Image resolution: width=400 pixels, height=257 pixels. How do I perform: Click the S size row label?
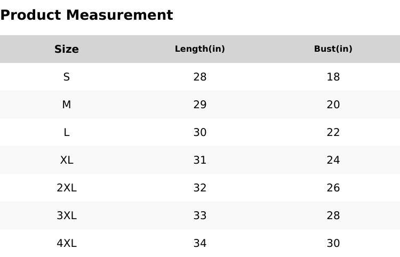[x=67, y=77]
